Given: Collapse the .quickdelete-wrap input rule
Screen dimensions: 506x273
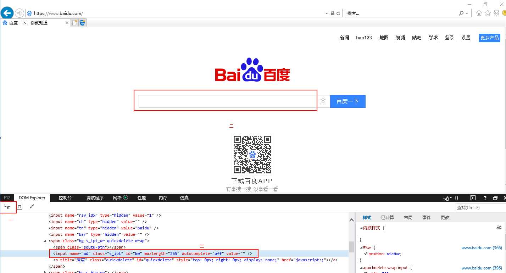Looking at the screenshot, I should [x=362, y=268].
